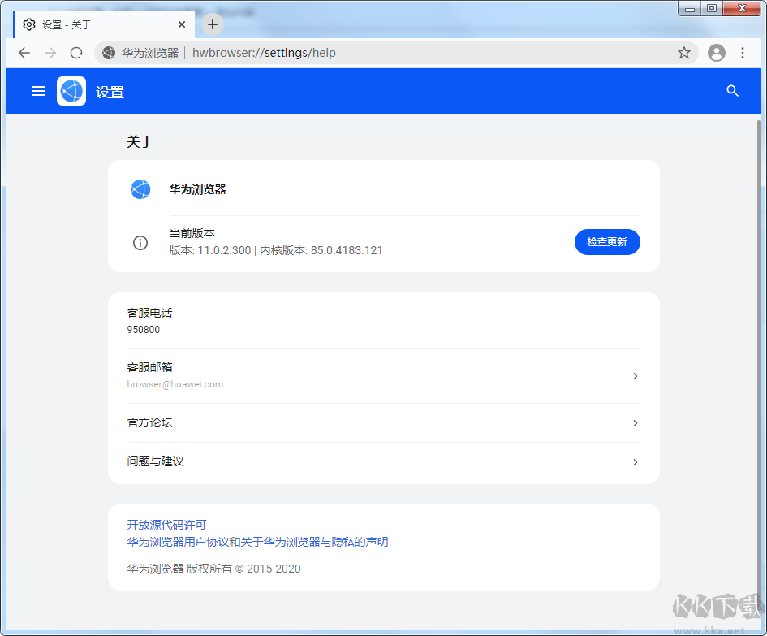
Task: Open the 官方论坛 section chevron
Action: (x=636, y=423)
